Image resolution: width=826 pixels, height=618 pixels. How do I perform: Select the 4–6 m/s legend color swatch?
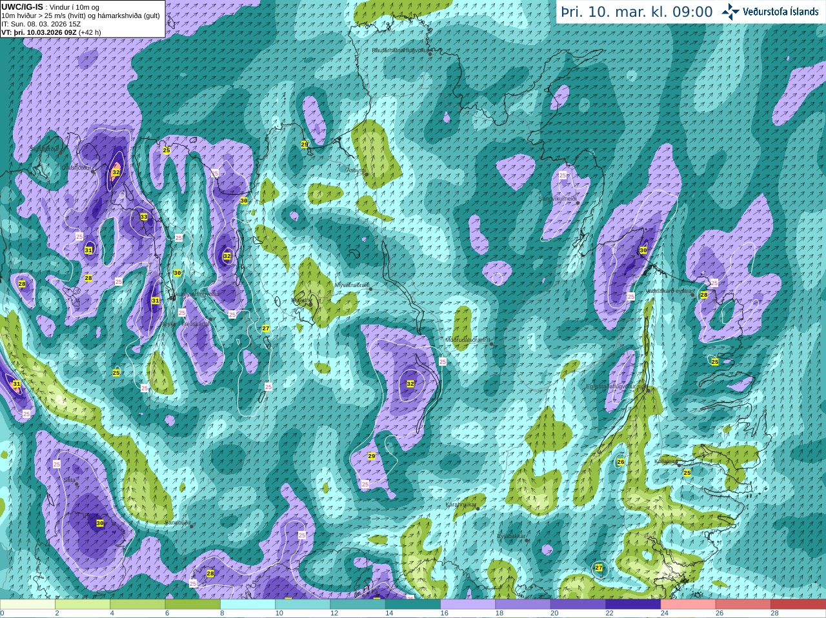tap(137, 604)
